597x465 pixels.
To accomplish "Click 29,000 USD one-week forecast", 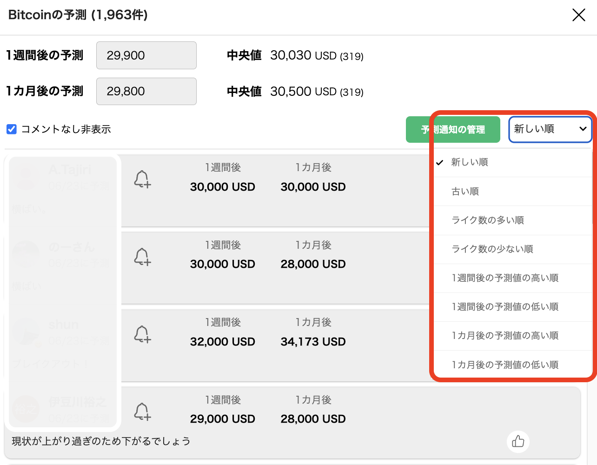I will 222,419.
